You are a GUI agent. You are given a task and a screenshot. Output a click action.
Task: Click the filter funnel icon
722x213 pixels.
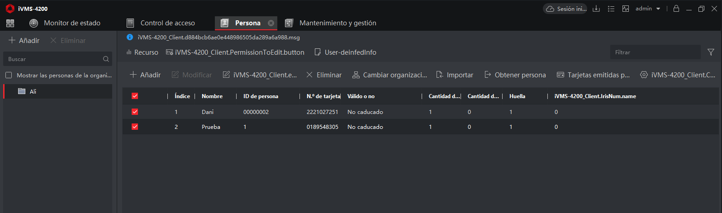[711, 52]
